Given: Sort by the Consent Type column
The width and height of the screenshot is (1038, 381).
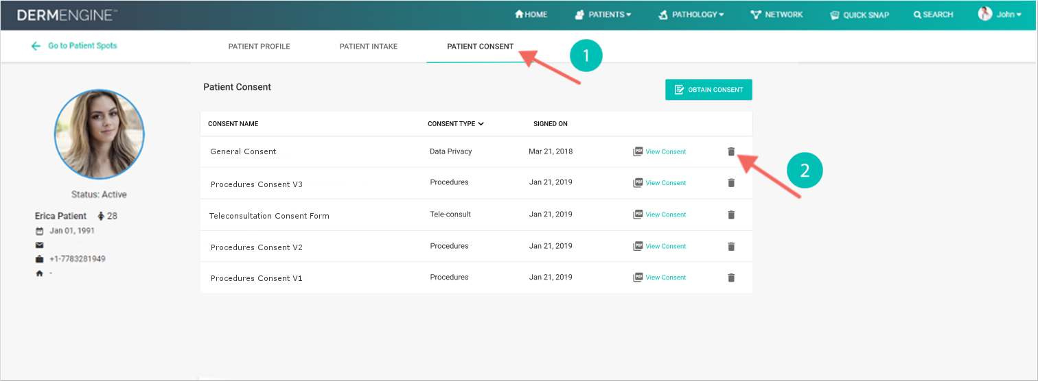Looking at the screenshot, I should [456, 124].
